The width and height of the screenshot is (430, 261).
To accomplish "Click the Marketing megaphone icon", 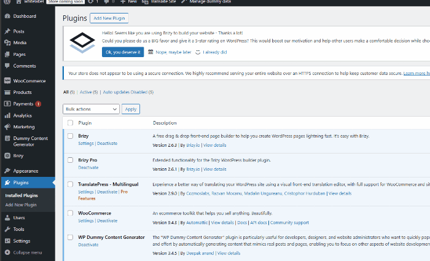I will 7,127.
